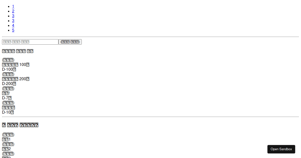Select the D-200 countdown text
Viewport: 301px width, 158px height.
point(9,84)
